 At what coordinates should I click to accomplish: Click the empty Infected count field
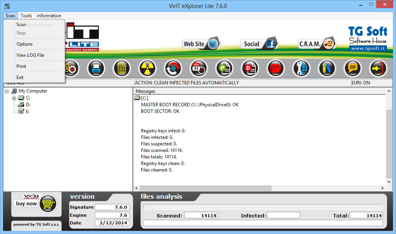coord(284,216)
